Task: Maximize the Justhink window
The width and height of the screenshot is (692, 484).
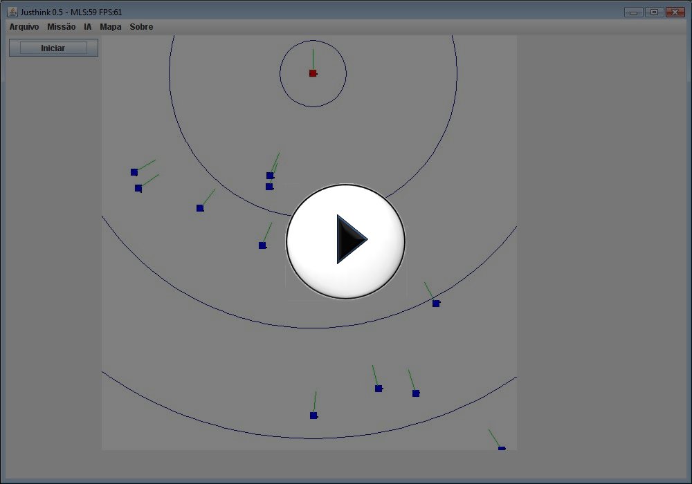Action: 653,12
